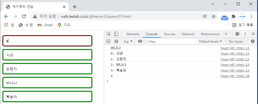Select the console message 바나나 on first row

click(116, 48)
